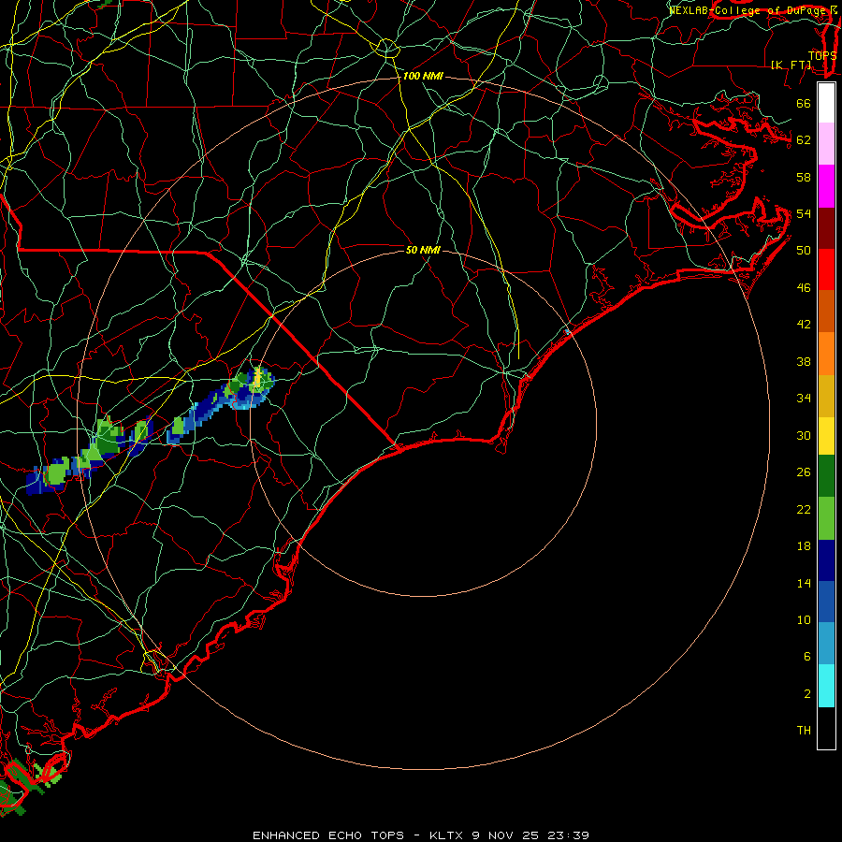Click the "22" legend value

[x=804, y=509]
